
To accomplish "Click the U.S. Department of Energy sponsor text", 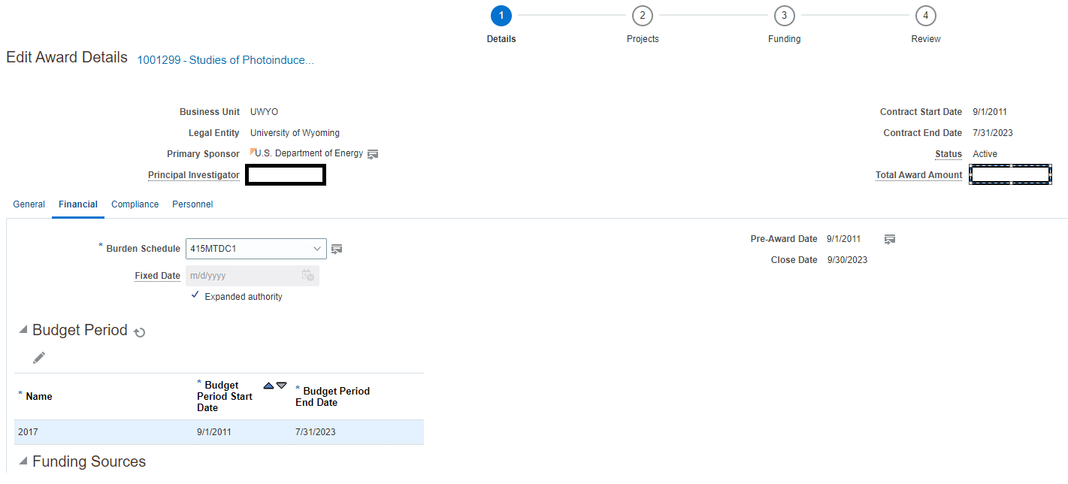I will 309,153.
